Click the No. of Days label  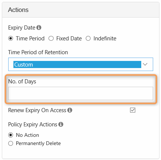point(22,81)
